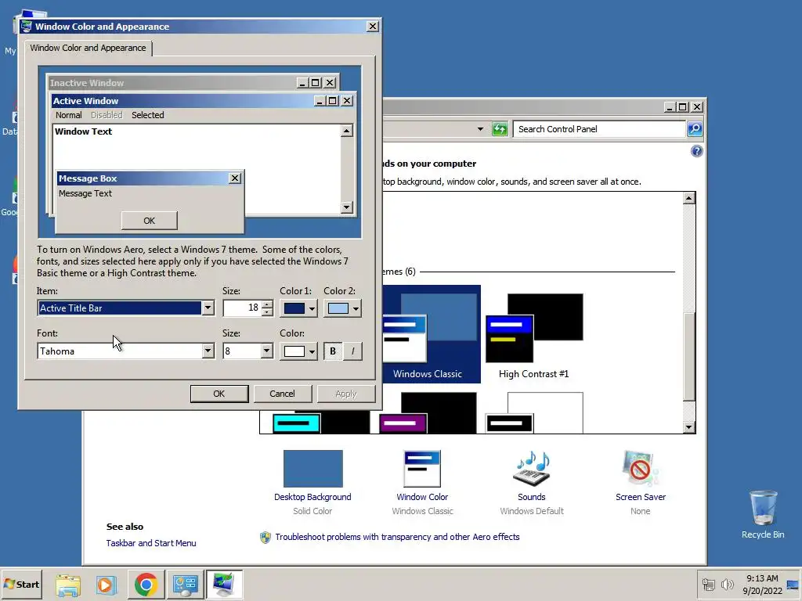Open the Taskbar and Start Menu link
Screen dimensions: 802x601
[151, 543]
